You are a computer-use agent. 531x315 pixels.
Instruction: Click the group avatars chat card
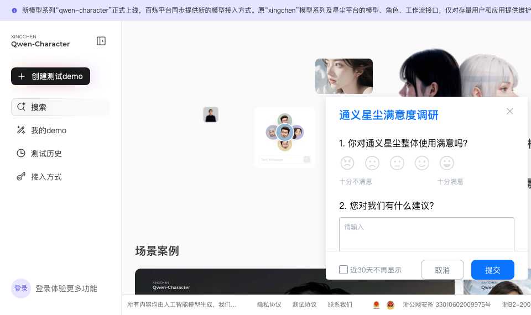pos(285,138)
